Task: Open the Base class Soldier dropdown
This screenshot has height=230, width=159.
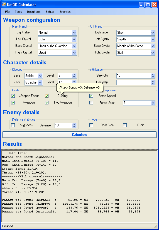Action: pos(40,76)
